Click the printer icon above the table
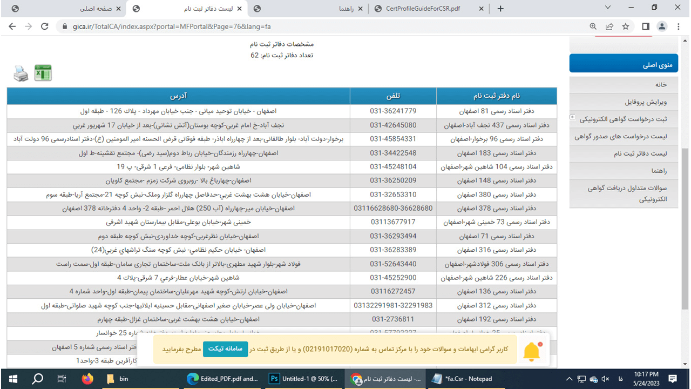The height and width of the screenshot is (389, 691). pyautogui.click(x=21, y=73)
